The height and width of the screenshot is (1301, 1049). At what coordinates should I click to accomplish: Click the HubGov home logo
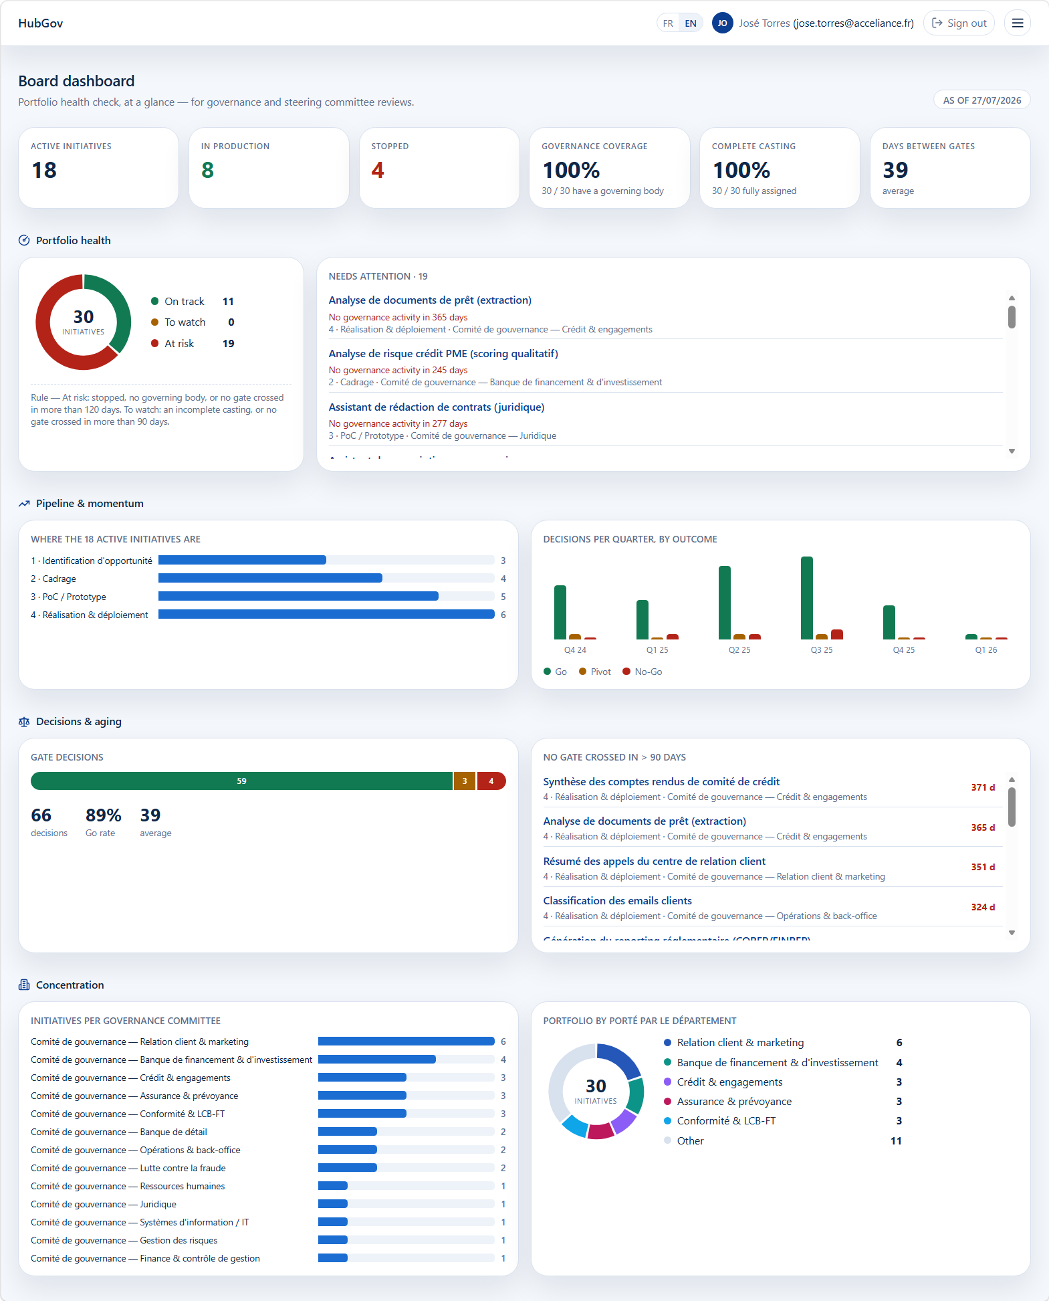[41, 23]
